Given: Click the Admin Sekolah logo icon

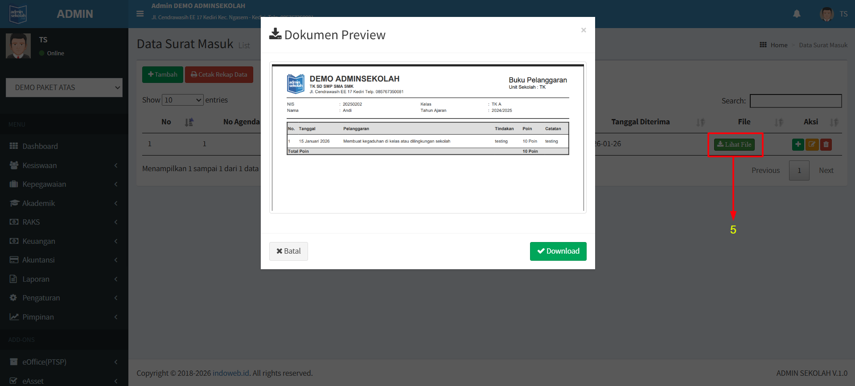Looking at the screenshot, I should click(18, 14).
